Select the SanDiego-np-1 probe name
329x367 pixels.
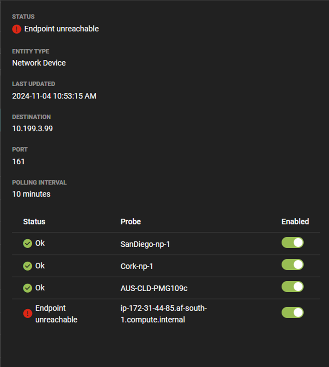tap(145, 244)
